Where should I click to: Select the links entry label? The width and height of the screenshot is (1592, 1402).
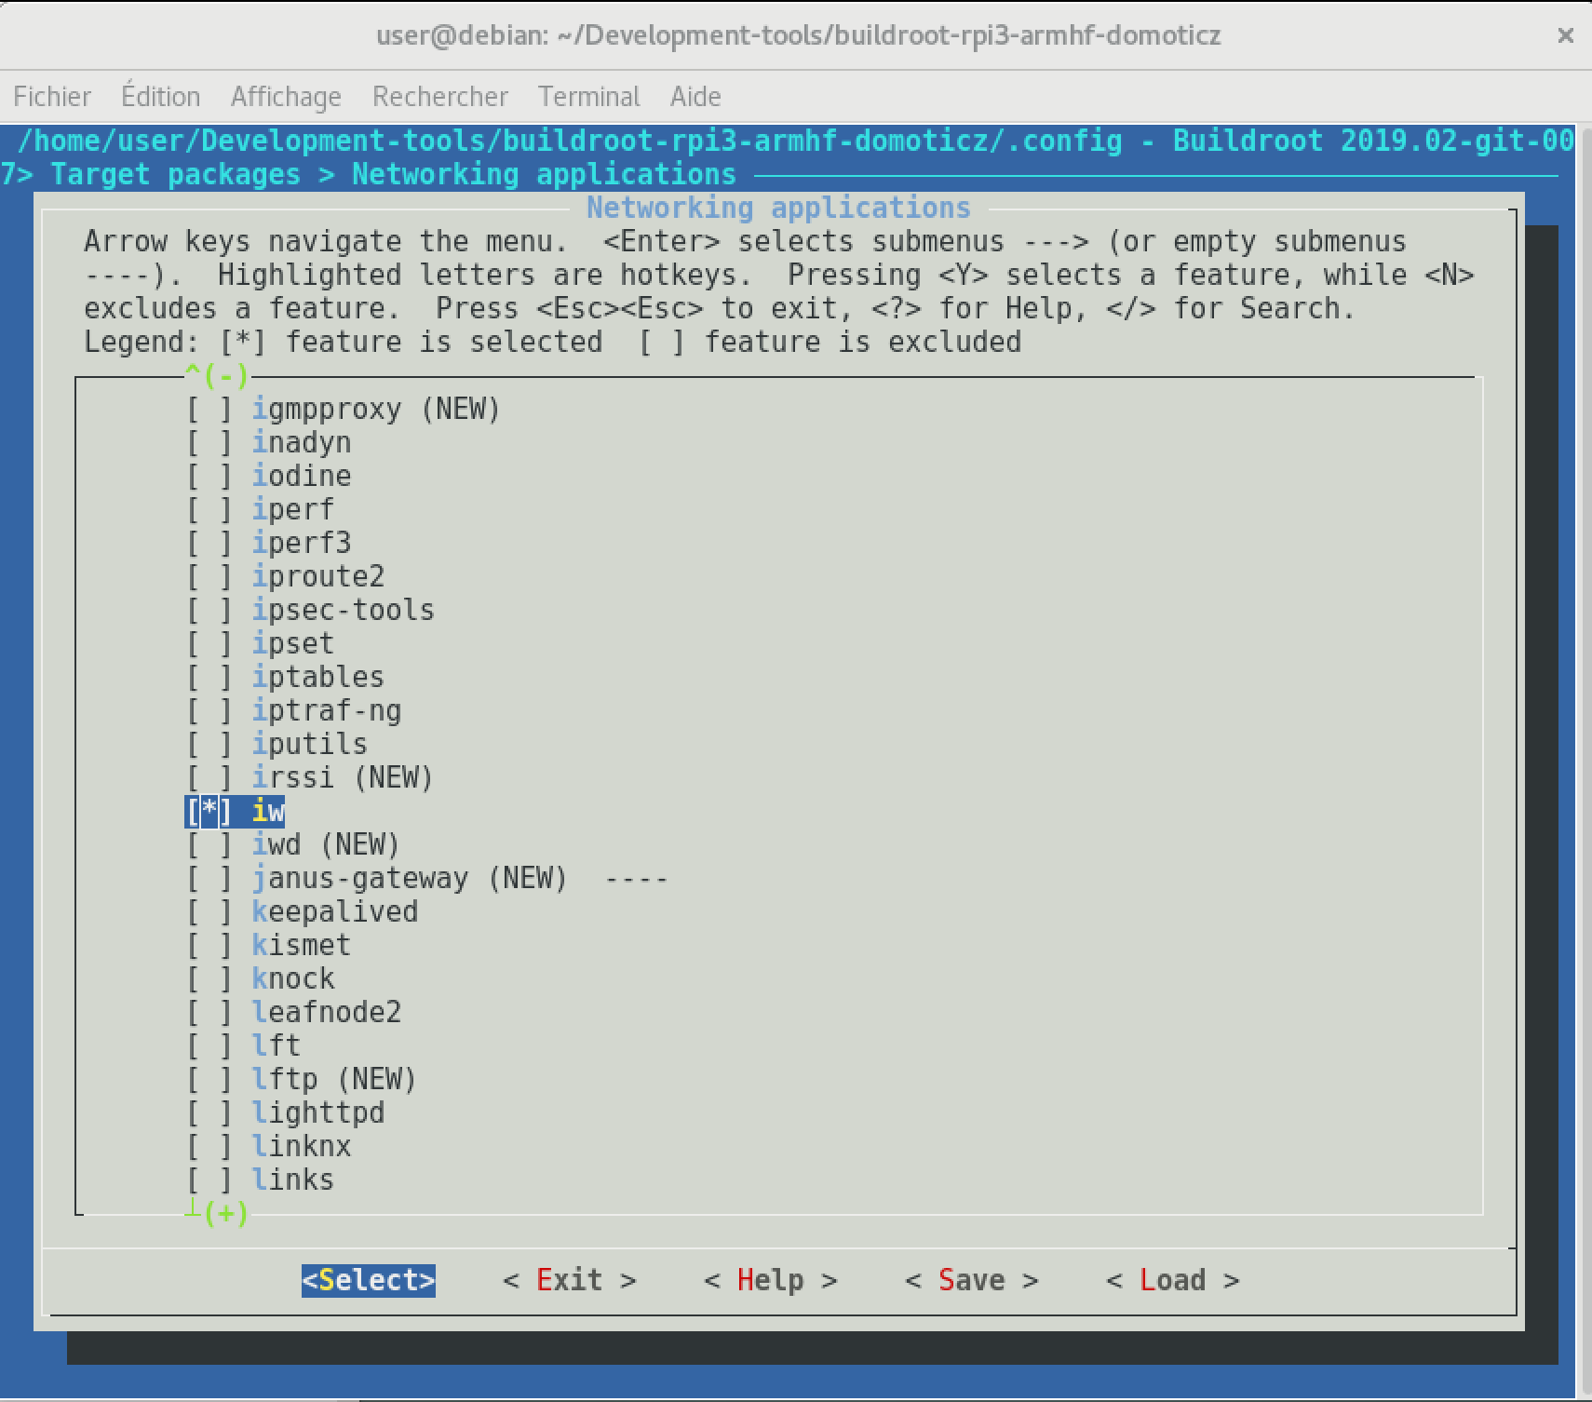coord(293,1180)
